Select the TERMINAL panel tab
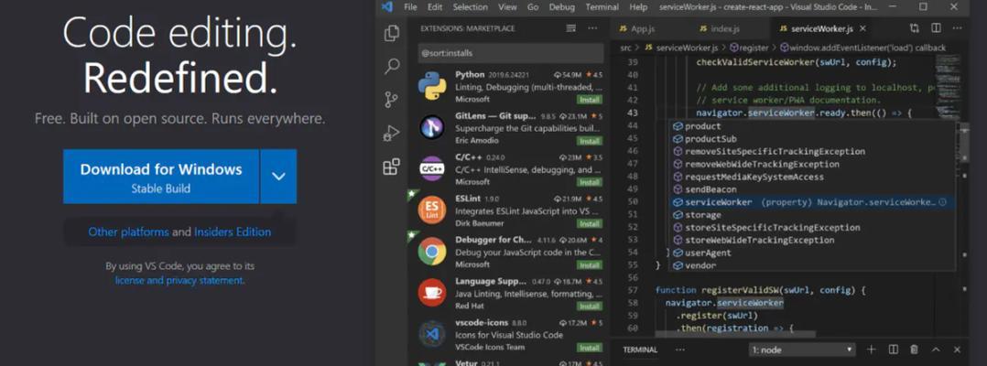The height and width of the screenshot is (366, 987). 640,350
